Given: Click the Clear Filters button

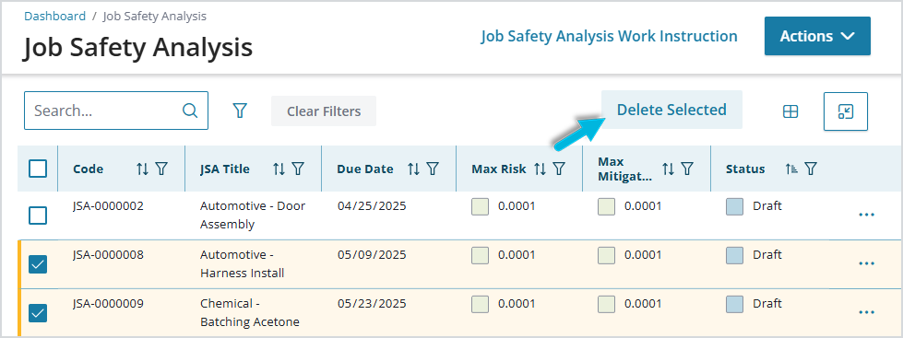Looking at the screenshot, I should click(x=324, y=111).
